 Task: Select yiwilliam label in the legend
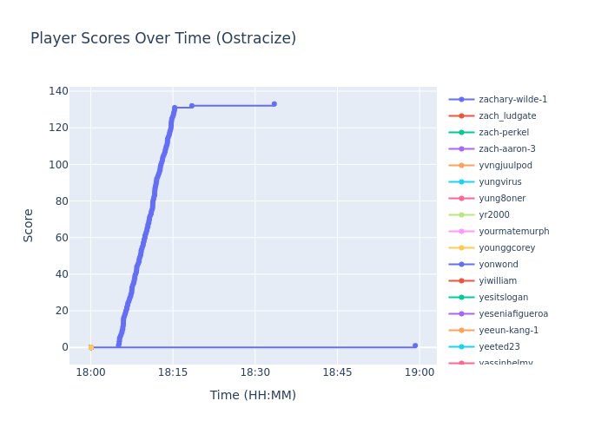pyautogui.click(x=497, y=281)
